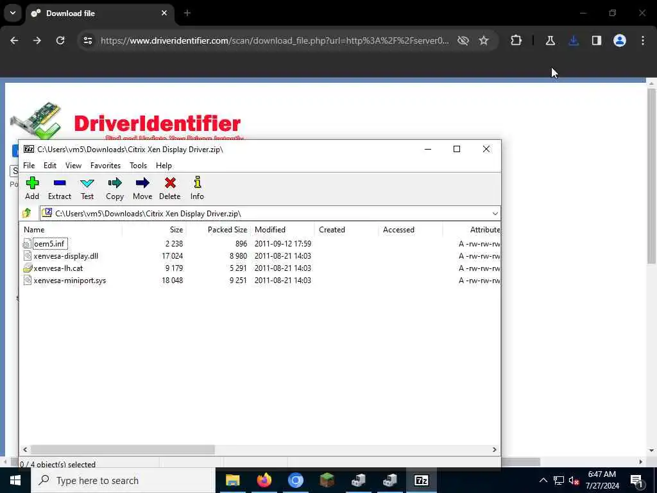Reload the page in Chrome
The height and width of the screenshot is (493, 657).
[x=60, y=40]
